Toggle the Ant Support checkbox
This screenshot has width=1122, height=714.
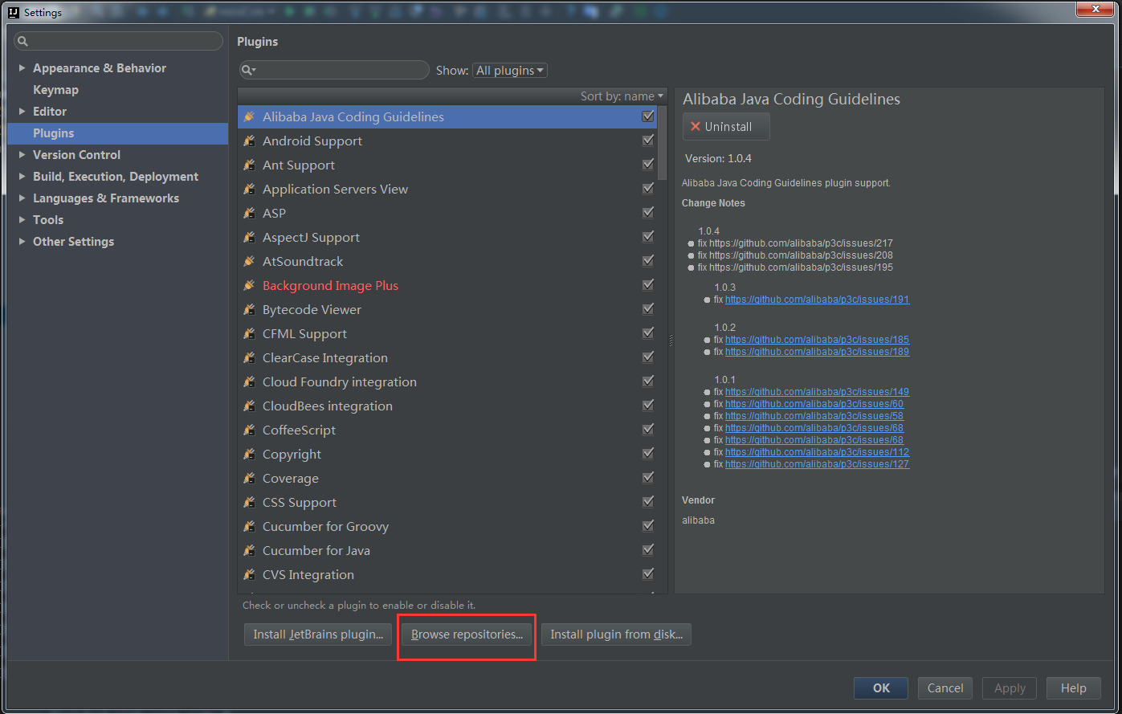[x=648, y=165]
